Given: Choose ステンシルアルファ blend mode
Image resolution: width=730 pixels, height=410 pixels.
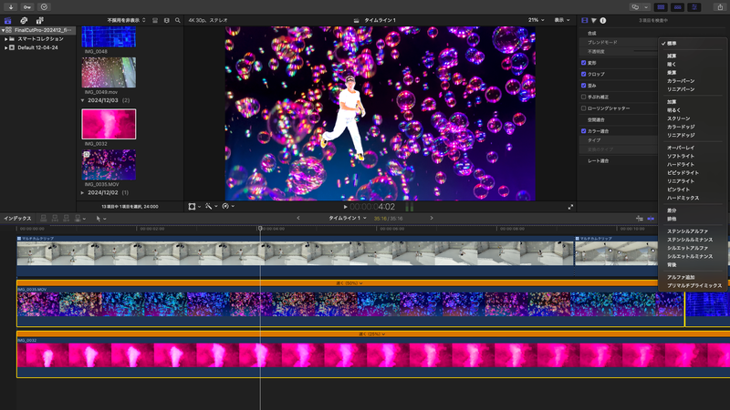Looking at the screenshot, I should point(687,231).
